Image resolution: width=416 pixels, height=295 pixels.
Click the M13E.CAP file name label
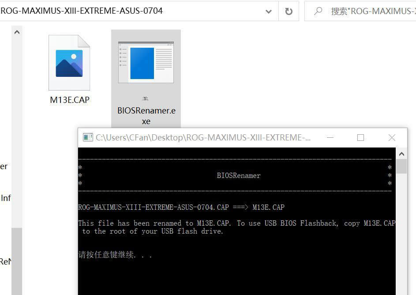[x=70, y=100]
